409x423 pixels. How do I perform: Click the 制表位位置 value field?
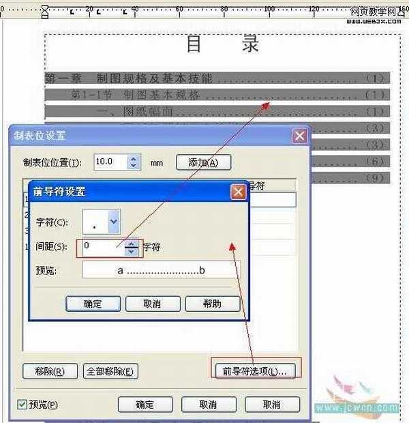coord(110,162)
